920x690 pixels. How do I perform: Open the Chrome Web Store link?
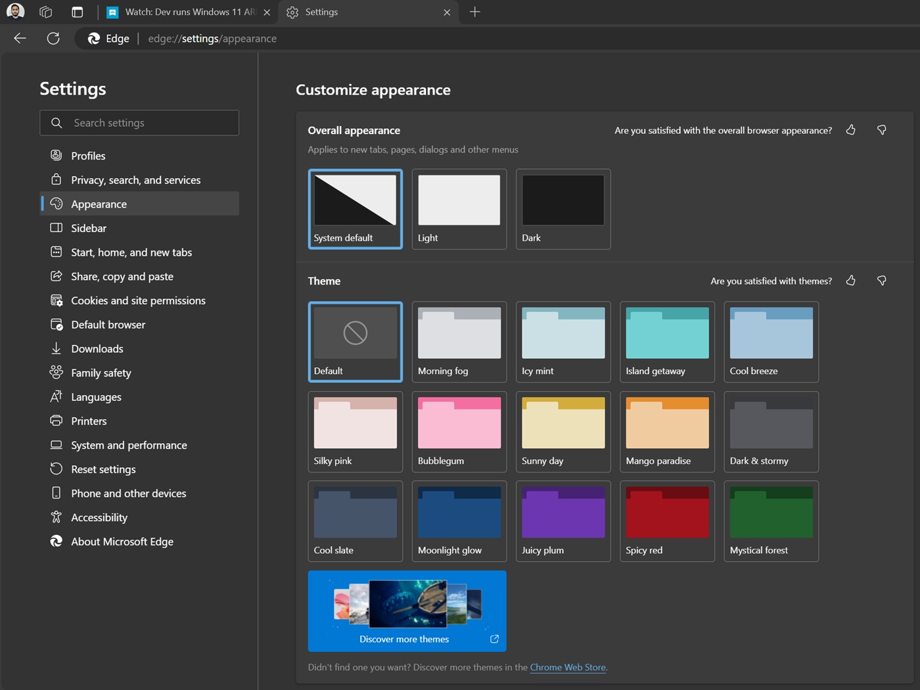[x=568, y=667]
